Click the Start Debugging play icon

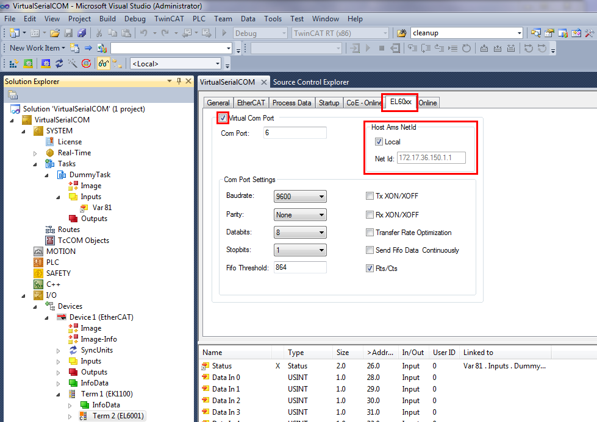tap(224, 33)
